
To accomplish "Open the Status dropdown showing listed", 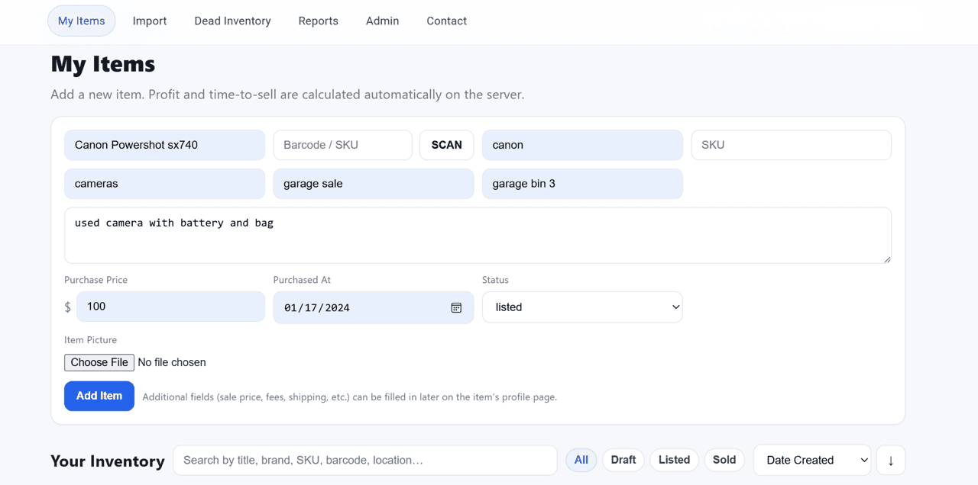I will (582, 307).
